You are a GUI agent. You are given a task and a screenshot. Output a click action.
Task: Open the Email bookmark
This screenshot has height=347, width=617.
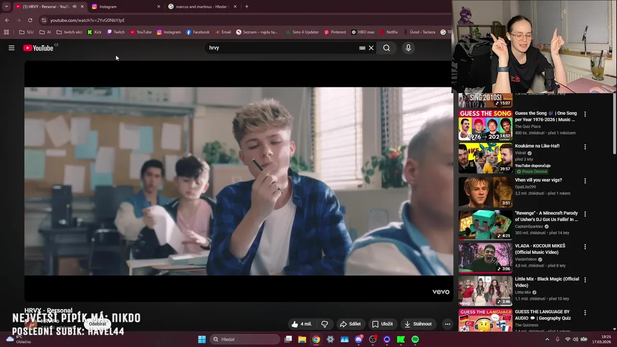coord(223,32)
